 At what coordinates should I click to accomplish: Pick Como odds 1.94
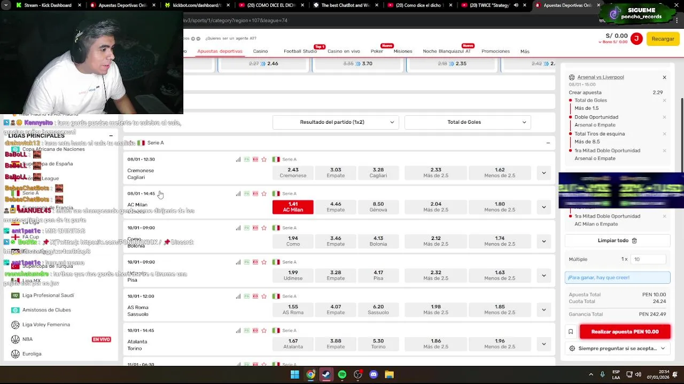coord(293,241)
